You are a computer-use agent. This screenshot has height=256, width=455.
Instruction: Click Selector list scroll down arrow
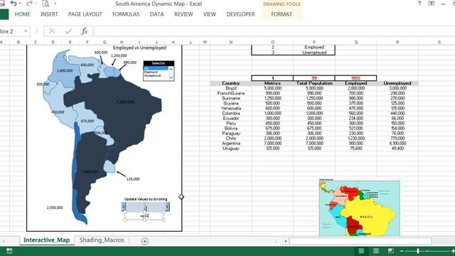171,78
